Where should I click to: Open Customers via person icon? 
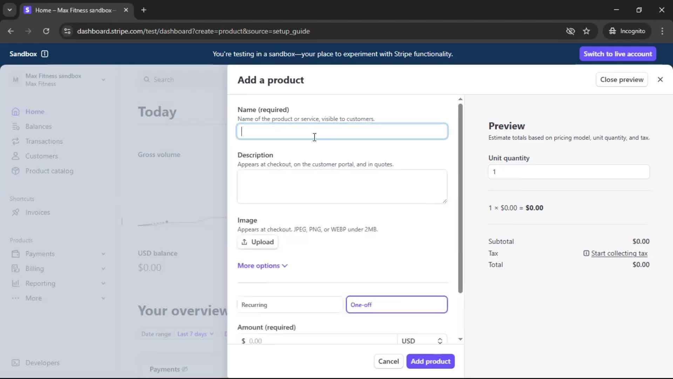(x=15, y=156)
